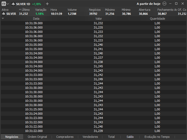The width and height of the screenshot is (187, 140).
Task: Add a new tab with the plus icon
Action: [47, 4]
